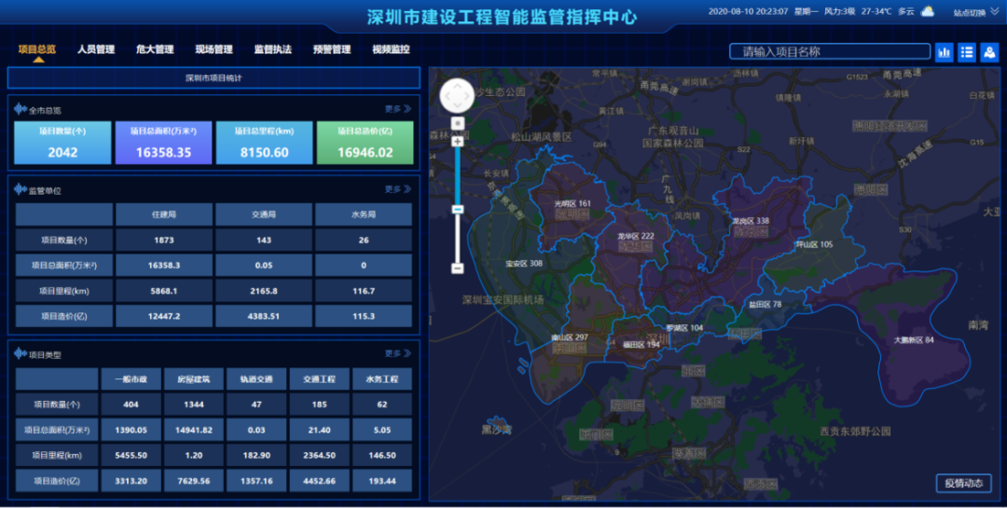Image resolution: width=1007 pixels, height=508 pixels.
Task: Click the 一般市政 column header
Action: pyautogui.click(x=131, y=379)
